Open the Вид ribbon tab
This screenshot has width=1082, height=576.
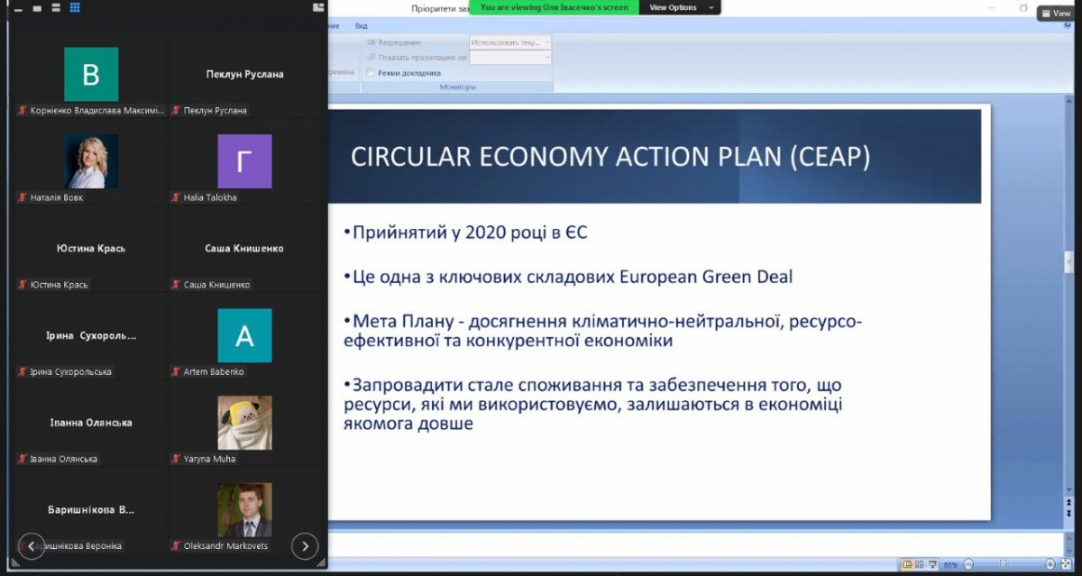[x=362, y=26]
